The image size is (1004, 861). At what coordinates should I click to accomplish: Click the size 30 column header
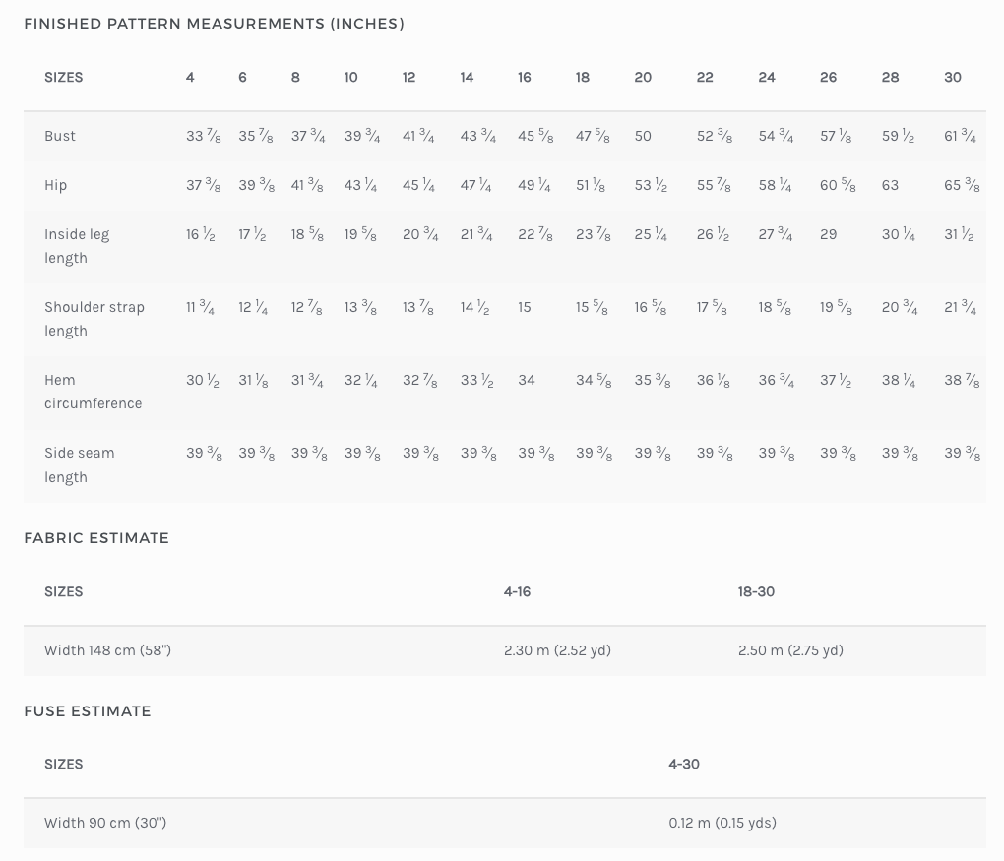(x=952, y=77)
